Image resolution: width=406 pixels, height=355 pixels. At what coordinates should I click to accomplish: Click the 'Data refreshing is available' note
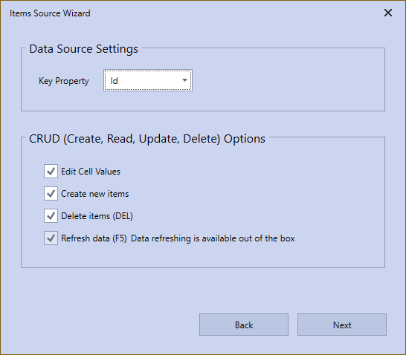pos(213,238)
